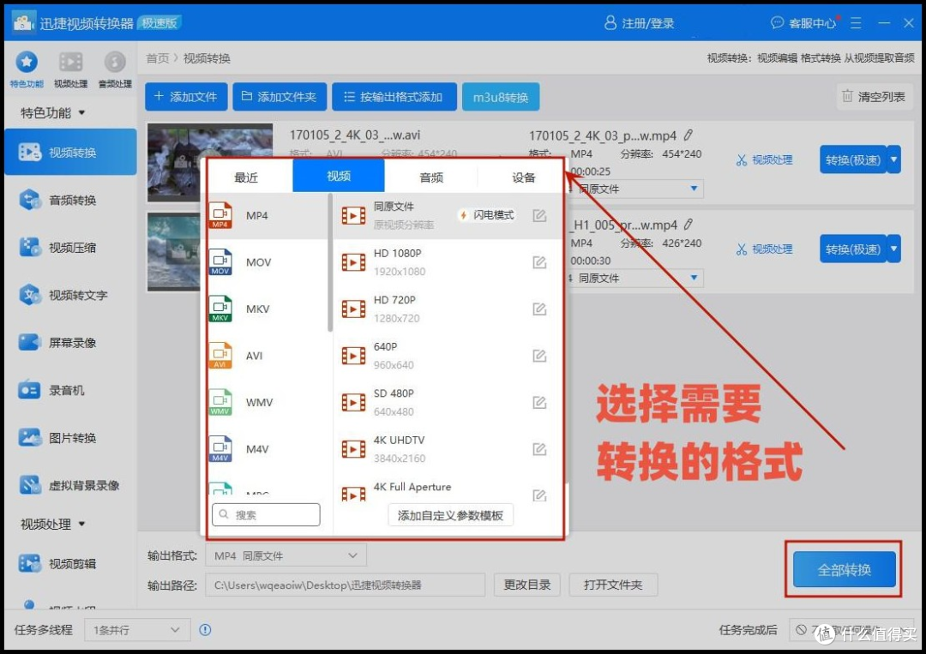Open 视频处理 for the second file
The image size is (926, 654).
pyautogui.click(x=764, y=249)
